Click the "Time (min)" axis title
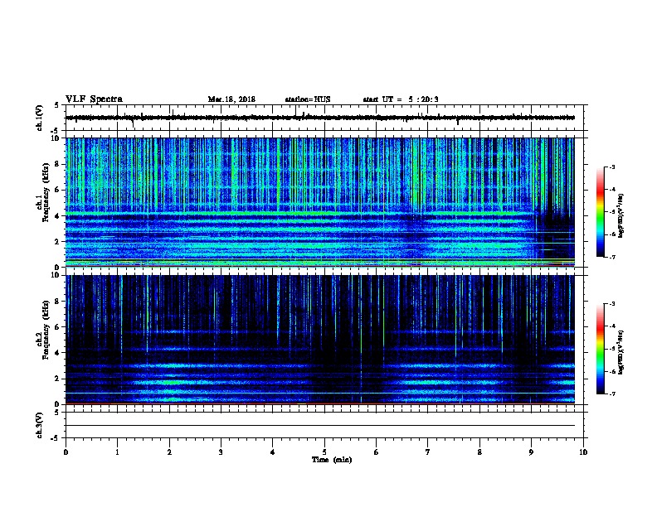 (x=332, y=460)
